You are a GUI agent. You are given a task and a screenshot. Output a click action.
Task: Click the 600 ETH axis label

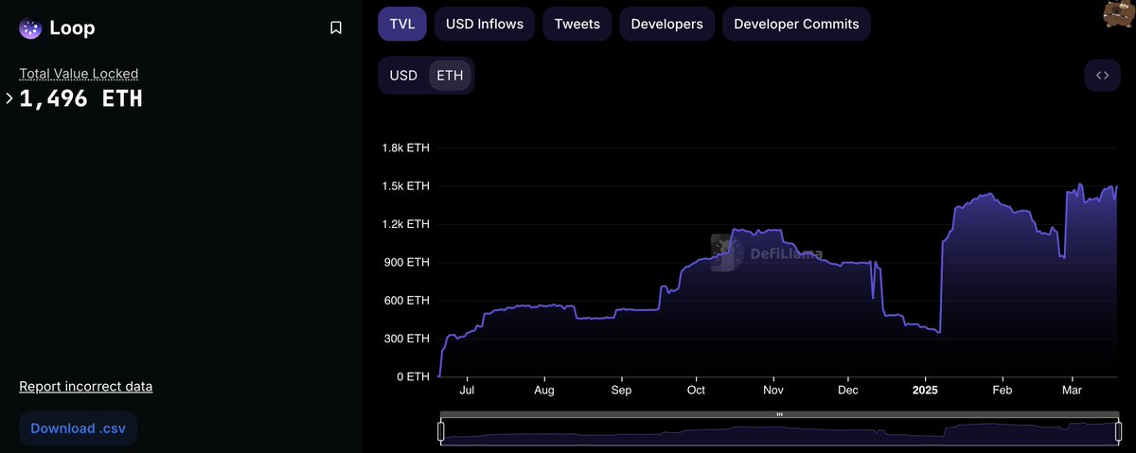click(408, 301)
